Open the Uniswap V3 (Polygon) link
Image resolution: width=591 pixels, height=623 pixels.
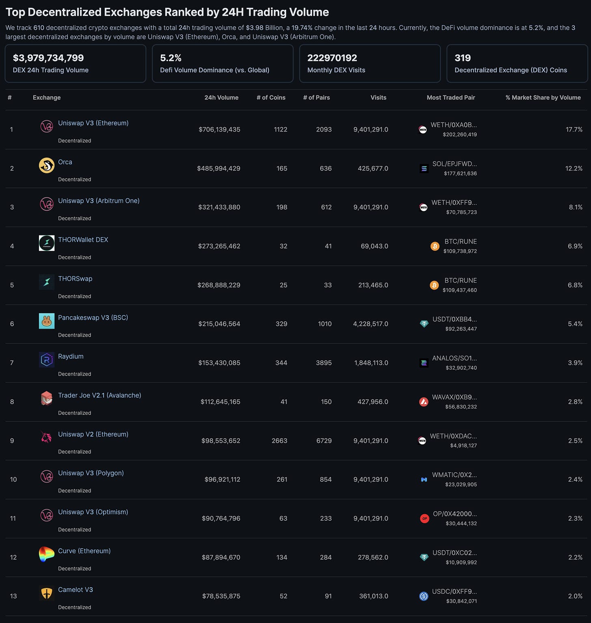coord(91,473)
